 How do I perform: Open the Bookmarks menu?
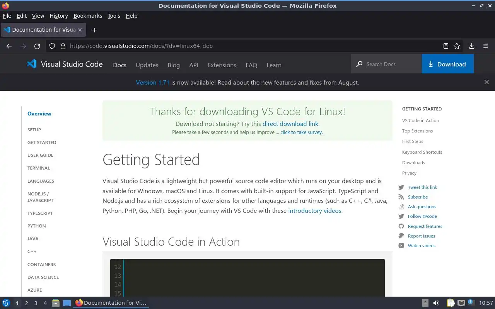tap(88, 16)
